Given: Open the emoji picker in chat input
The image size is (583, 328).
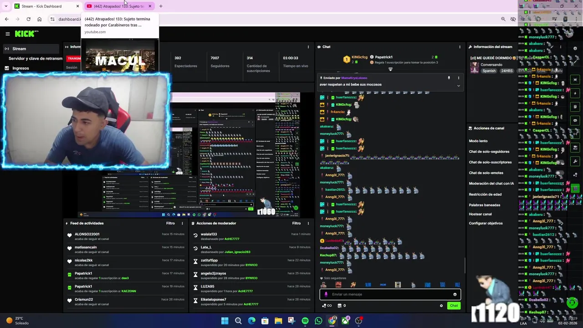Looking at the screenshot, I should (455, 294).
